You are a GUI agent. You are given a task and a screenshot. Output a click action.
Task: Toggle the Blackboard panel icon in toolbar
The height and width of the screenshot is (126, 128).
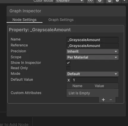pos(90,1)
